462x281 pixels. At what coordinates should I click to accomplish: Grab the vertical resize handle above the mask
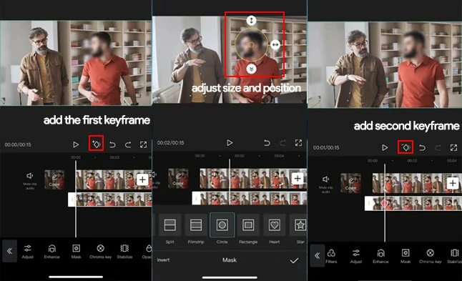point(251,20)
